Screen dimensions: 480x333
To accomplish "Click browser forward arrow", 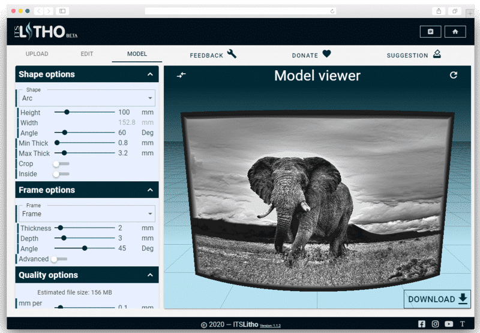I will coord(49,11).
